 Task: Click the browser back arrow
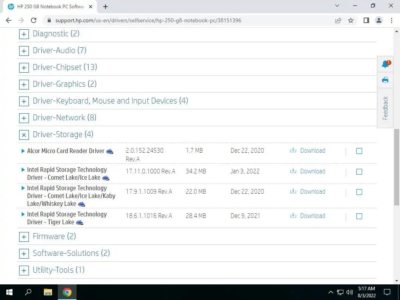coord(9,20)
